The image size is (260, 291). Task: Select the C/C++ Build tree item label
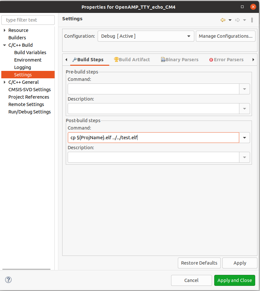coord(20,45)
